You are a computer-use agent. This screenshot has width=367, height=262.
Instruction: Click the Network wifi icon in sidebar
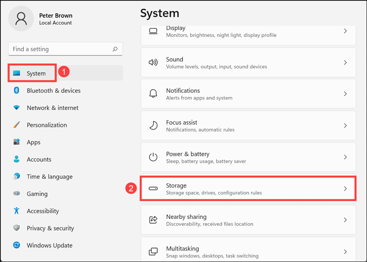[x=16, y=107]
